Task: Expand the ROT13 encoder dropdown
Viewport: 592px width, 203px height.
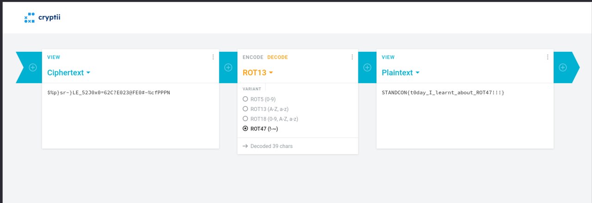Action: (258, 73)
